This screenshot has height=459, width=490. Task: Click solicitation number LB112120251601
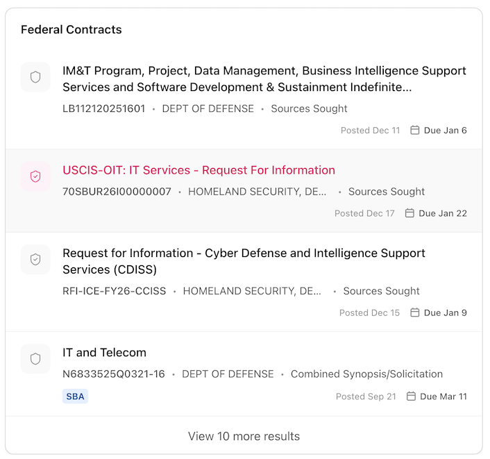tap(104, 109)
